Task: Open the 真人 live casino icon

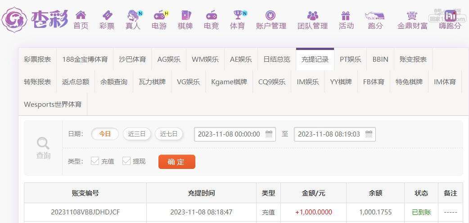Action: click(133, 15)
